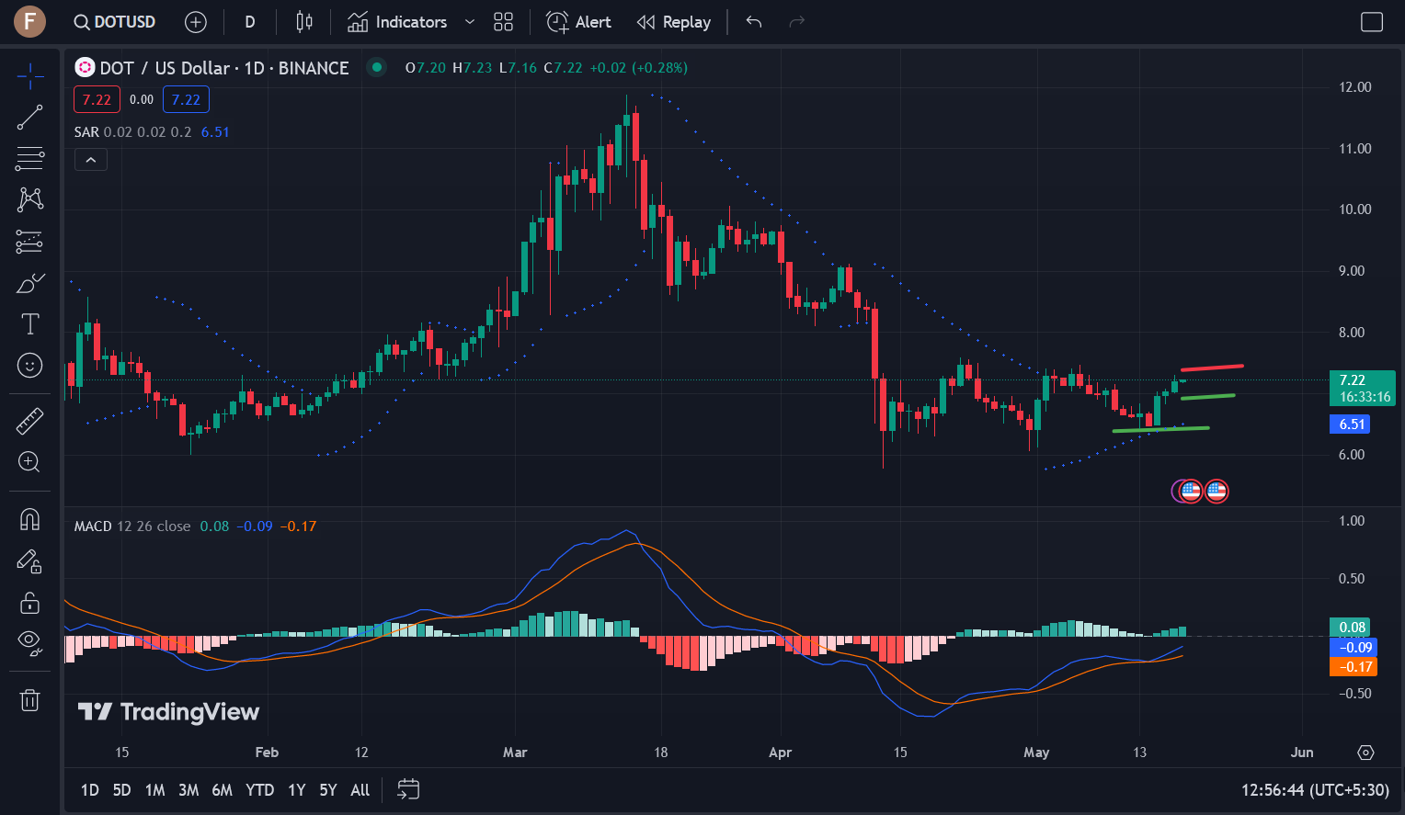Toggle hide all drawings eye icon

coord(29,643)
